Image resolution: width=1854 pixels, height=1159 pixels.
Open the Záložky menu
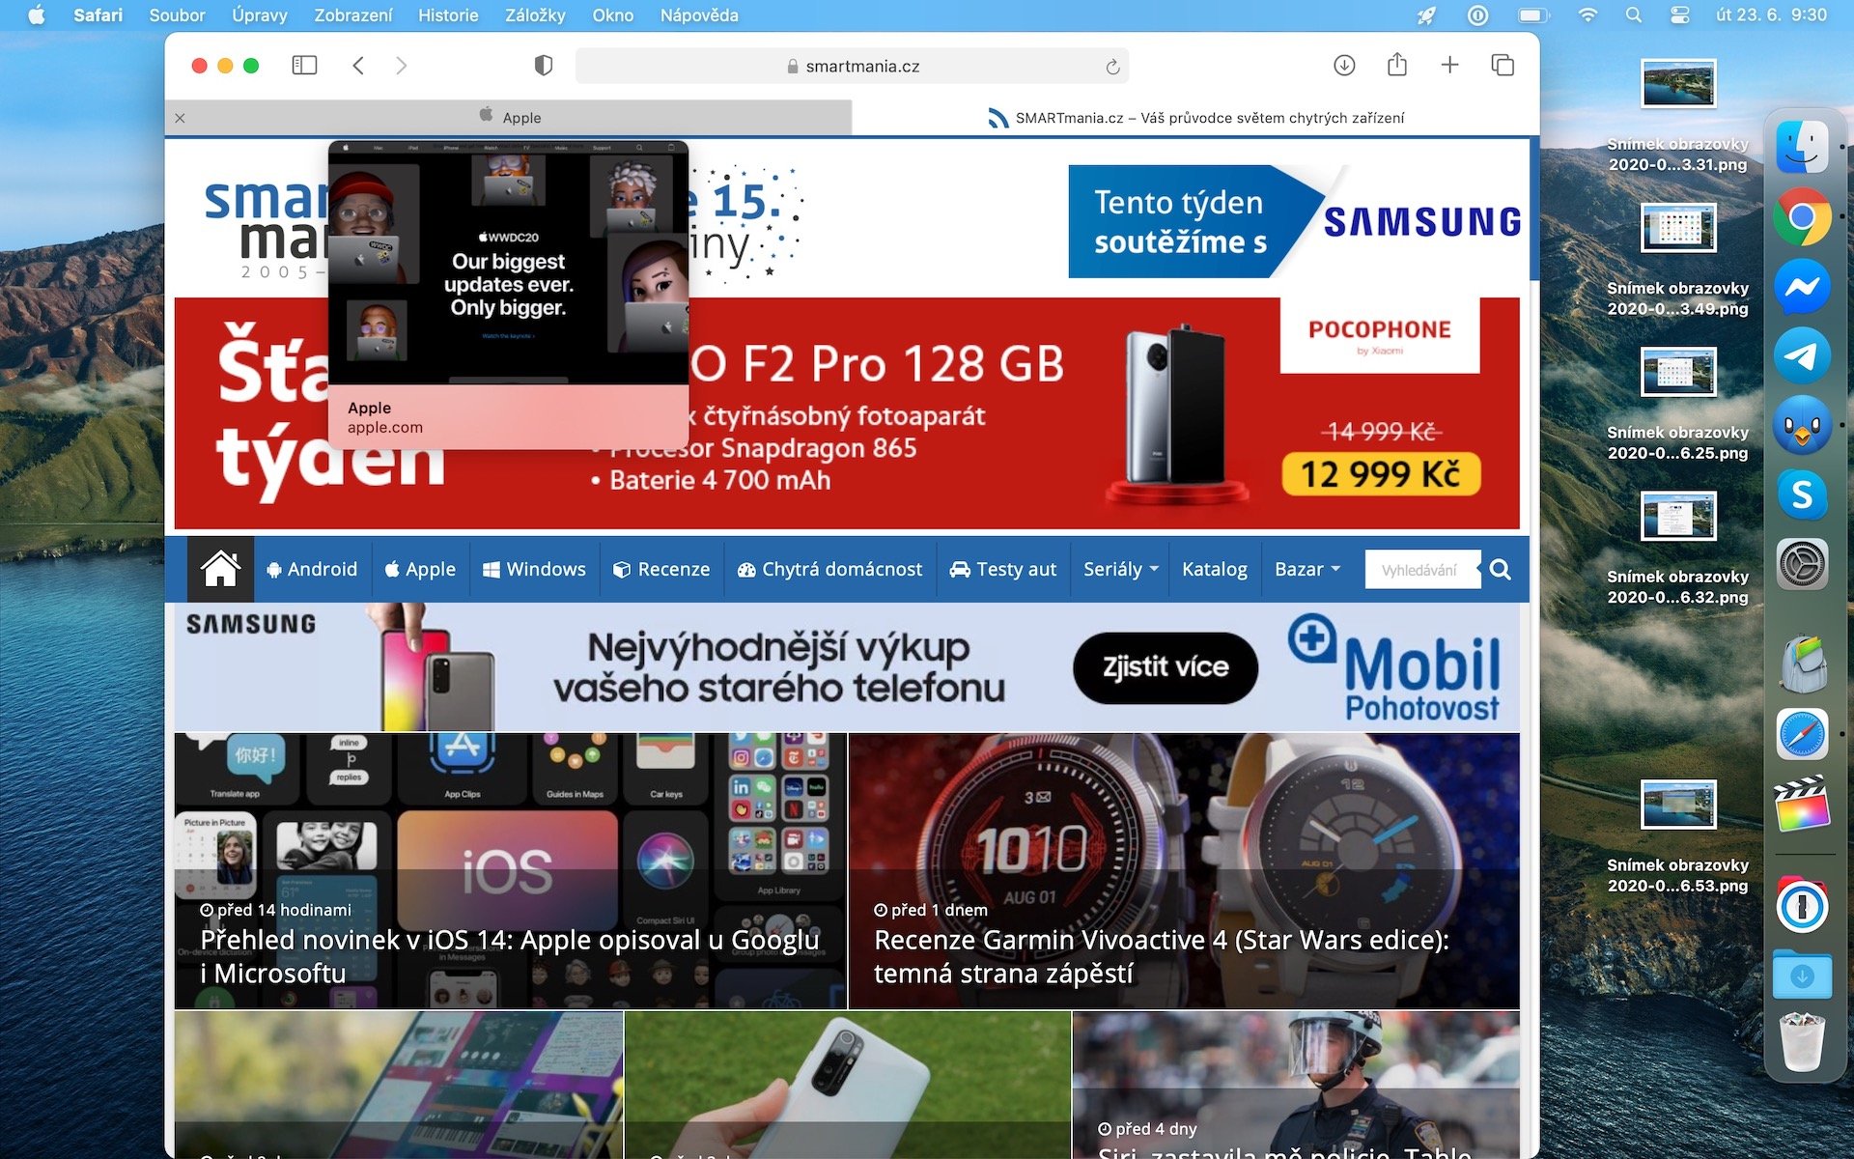535,15
